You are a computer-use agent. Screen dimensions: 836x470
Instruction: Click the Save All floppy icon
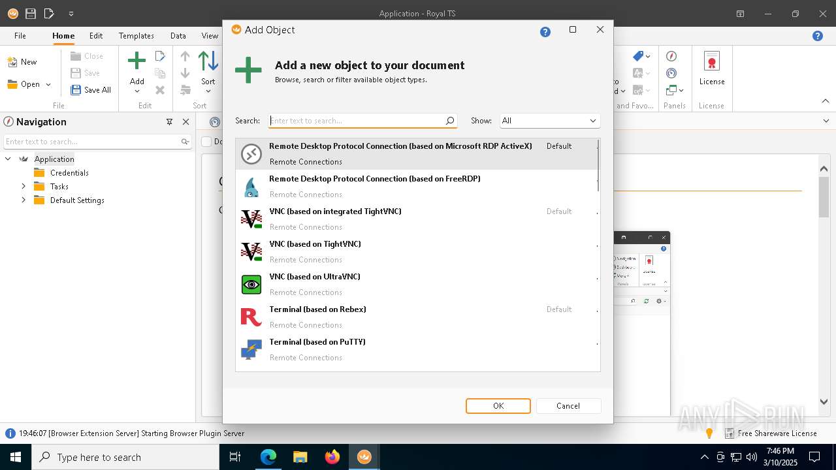[x=76, y=90]
